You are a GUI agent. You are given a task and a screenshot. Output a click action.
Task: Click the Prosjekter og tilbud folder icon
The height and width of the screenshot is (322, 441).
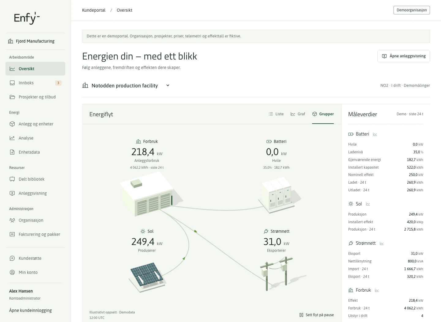coord(12,97)
